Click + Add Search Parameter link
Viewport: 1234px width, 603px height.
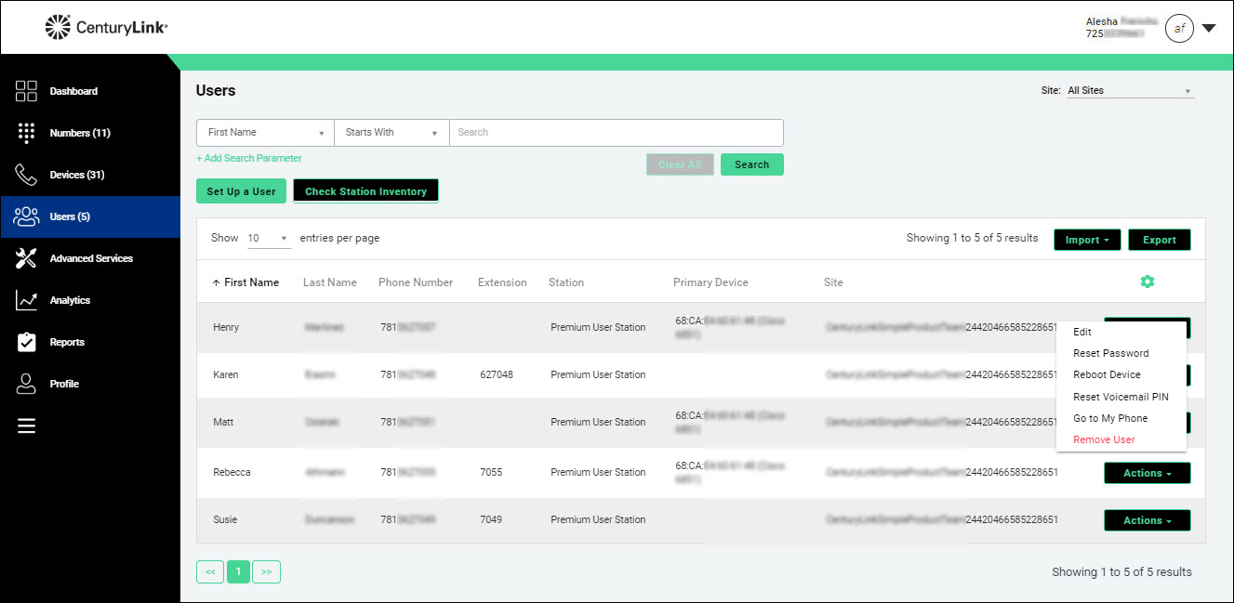coord(249,158)
